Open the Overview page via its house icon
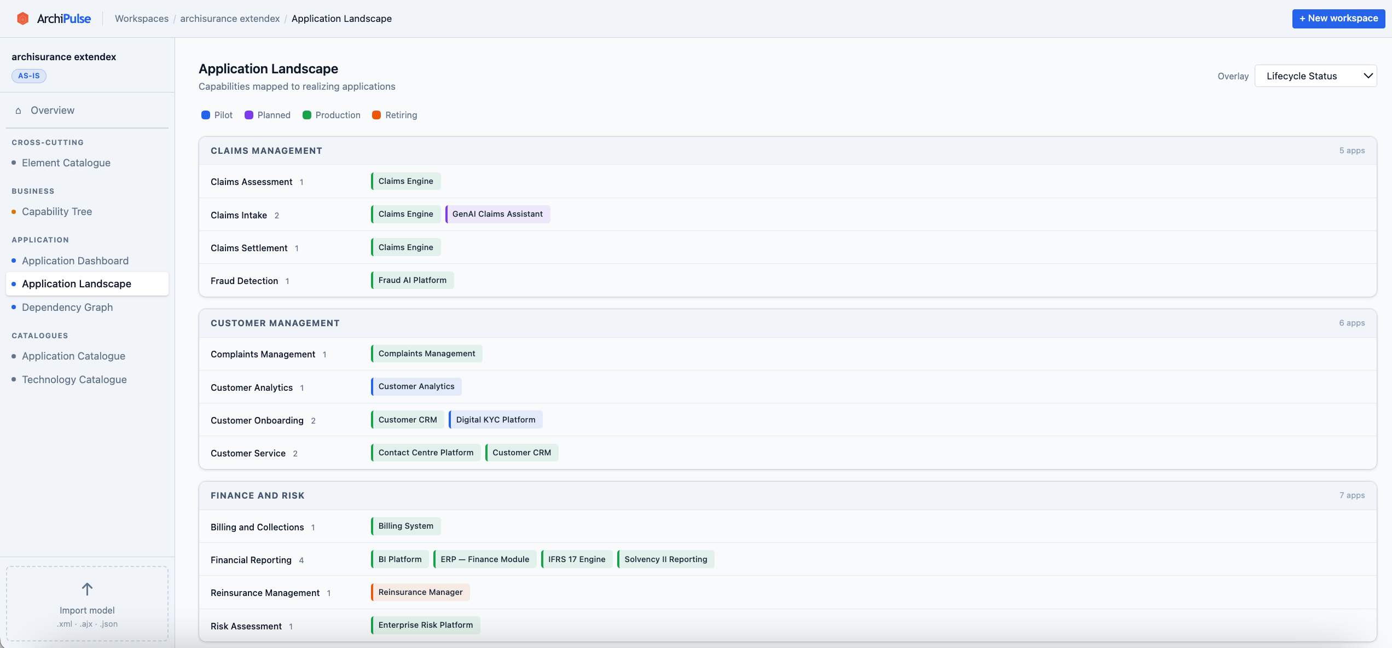This screenshot has width=1392, height=648. (19, 111)
